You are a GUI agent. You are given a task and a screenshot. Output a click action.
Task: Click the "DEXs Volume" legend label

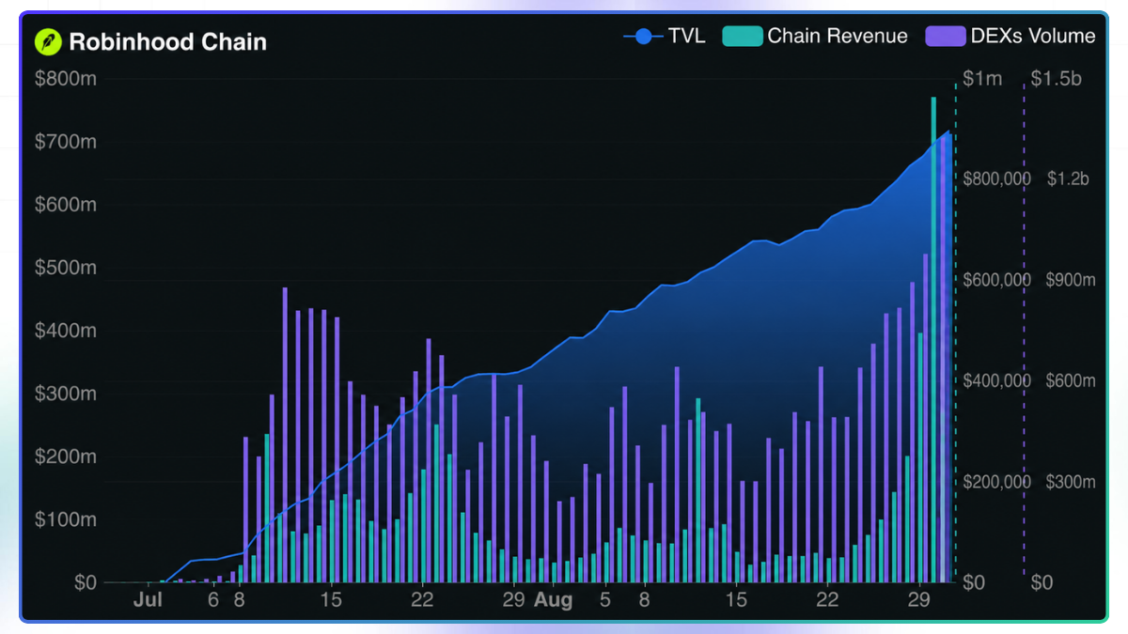click(x=1033, y=37)
